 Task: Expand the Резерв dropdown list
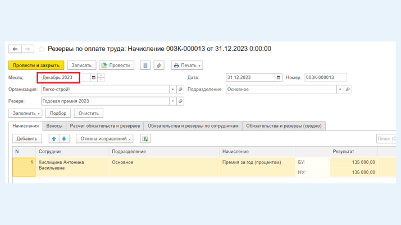172,101
